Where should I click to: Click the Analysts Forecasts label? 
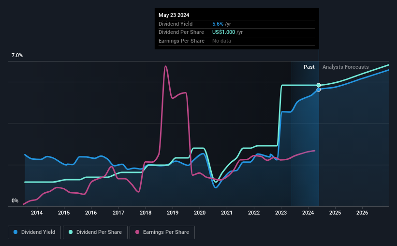(x=346, y=67)
